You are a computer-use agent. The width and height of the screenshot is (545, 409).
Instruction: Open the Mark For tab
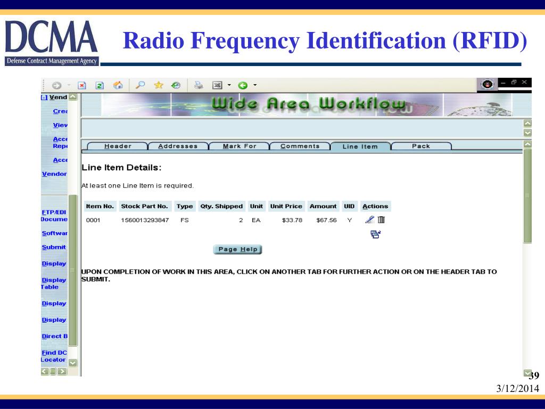(240, 146)
